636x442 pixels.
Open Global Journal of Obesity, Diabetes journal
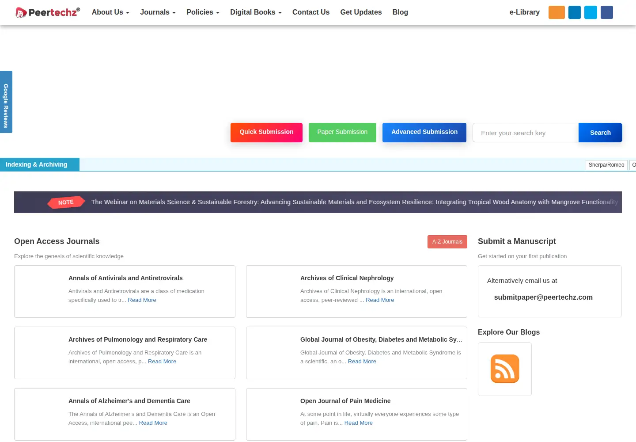[382, 339]
